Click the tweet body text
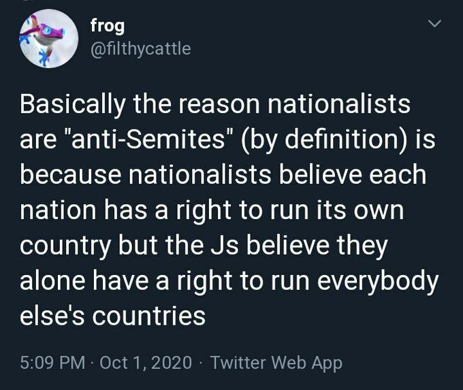The width and height of the screenshot is (463, 390). pyautogui.click(x=225, y=211)
